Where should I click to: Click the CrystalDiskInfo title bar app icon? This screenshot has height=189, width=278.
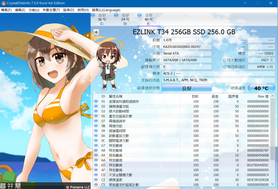pyautogui.click(x=3, y=3)
